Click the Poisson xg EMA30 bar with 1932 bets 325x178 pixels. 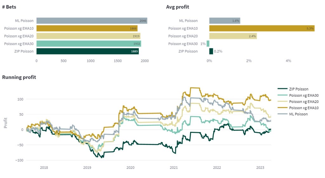click(89, 44)
